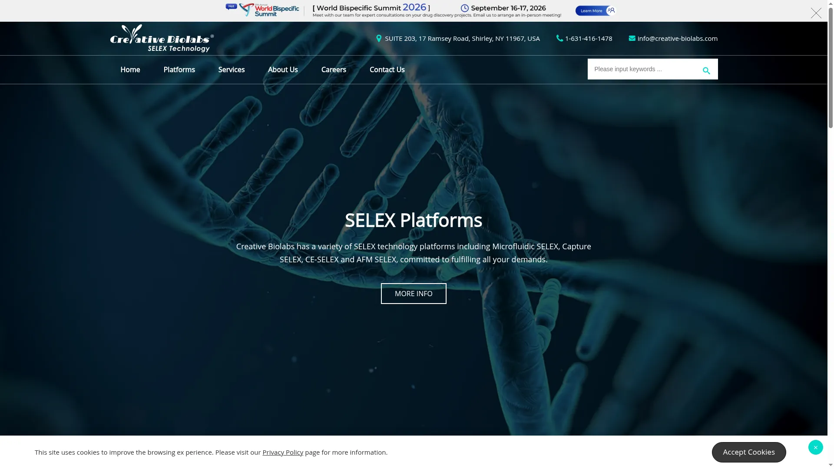Go to the About Us page
The image size is (834, 469).
[283, 69]
